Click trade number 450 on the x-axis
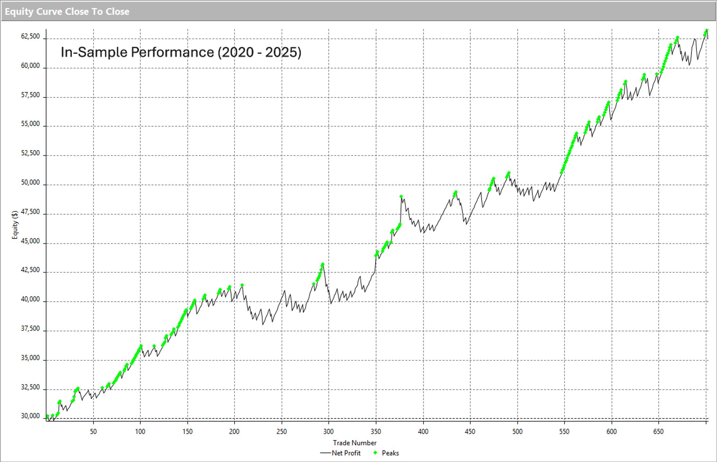This screenshot has width=717, height=462. click(x=470, y=432)
